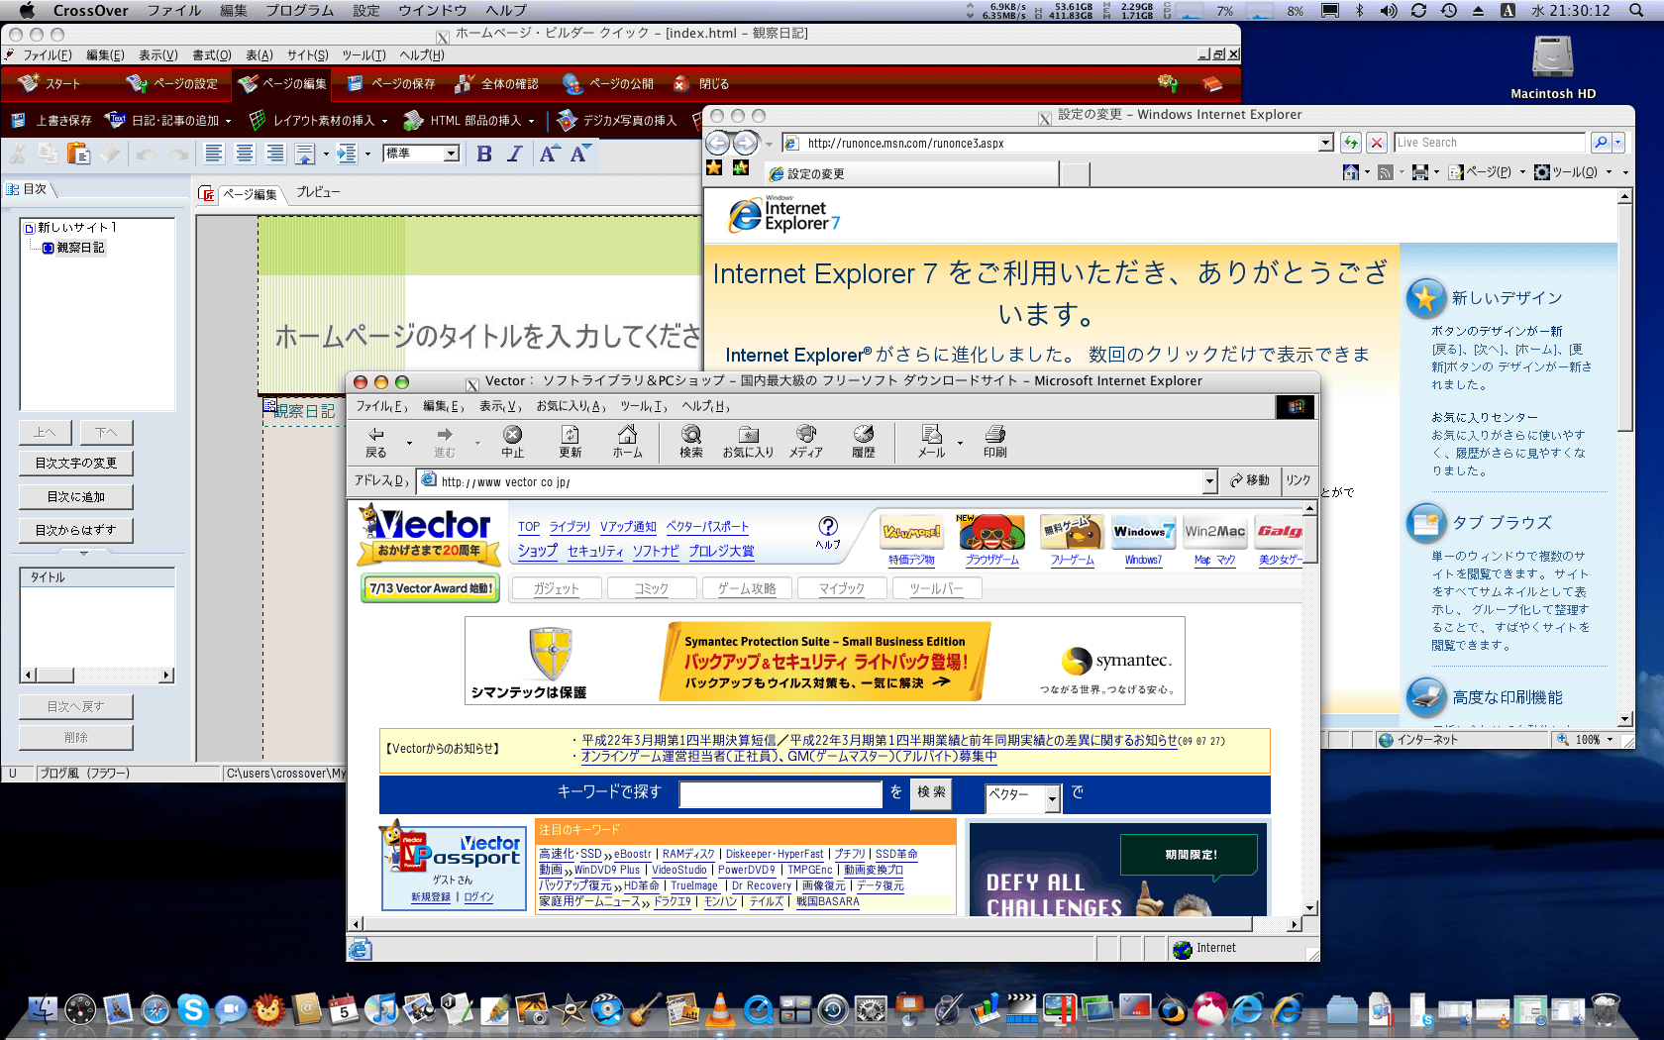Click 目次に追加 button
Image resolution: width=1664 pixels, height=1040 pixels.
76,496
